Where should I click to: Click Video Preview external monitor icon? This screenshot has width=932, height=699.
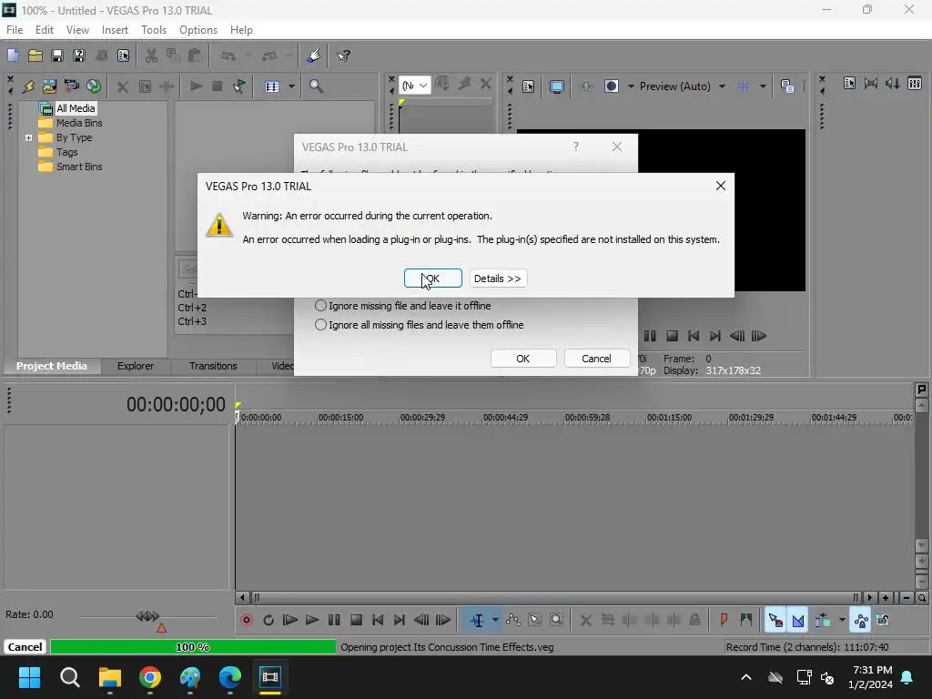coord(556,86)
